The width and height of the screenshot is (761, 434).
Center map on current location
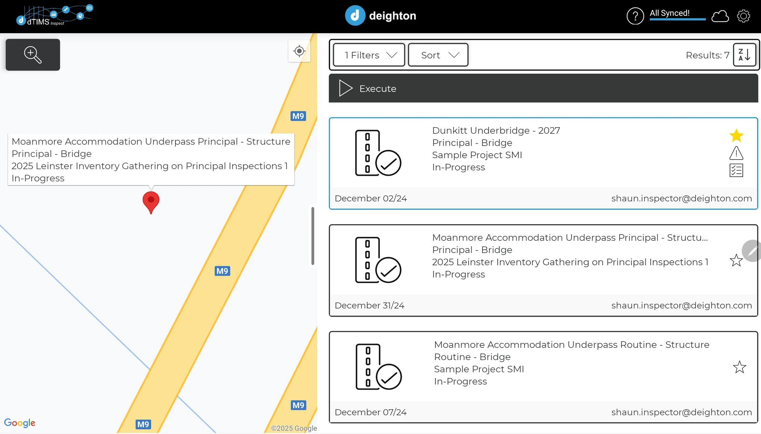[299, 51]
